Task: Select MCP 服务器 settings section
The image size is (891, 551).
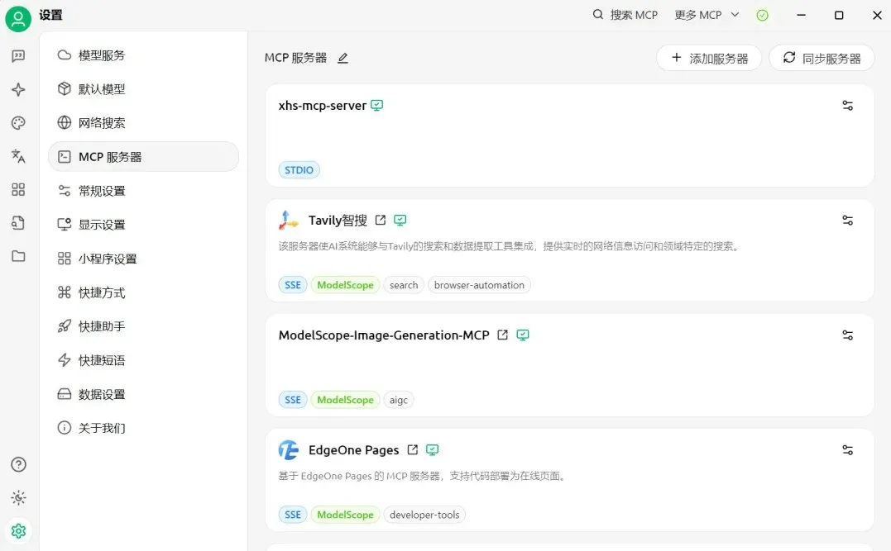Action: tap(143, 157)
